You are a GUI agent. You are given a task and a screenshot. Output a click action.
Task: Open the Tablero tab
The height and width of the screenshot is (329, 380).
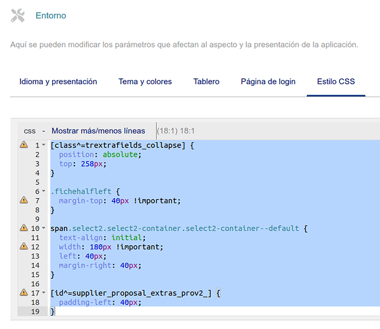tap(206, 82)
